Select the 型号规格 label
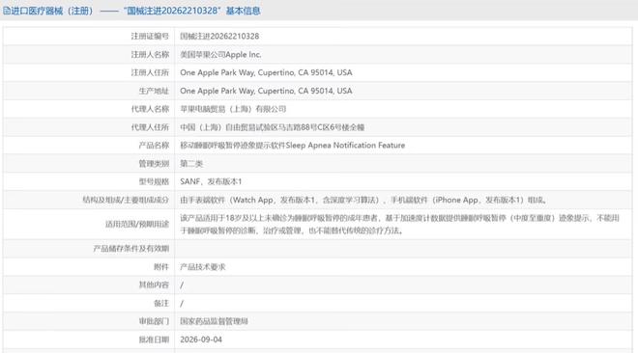 click(x=154, y=181)
